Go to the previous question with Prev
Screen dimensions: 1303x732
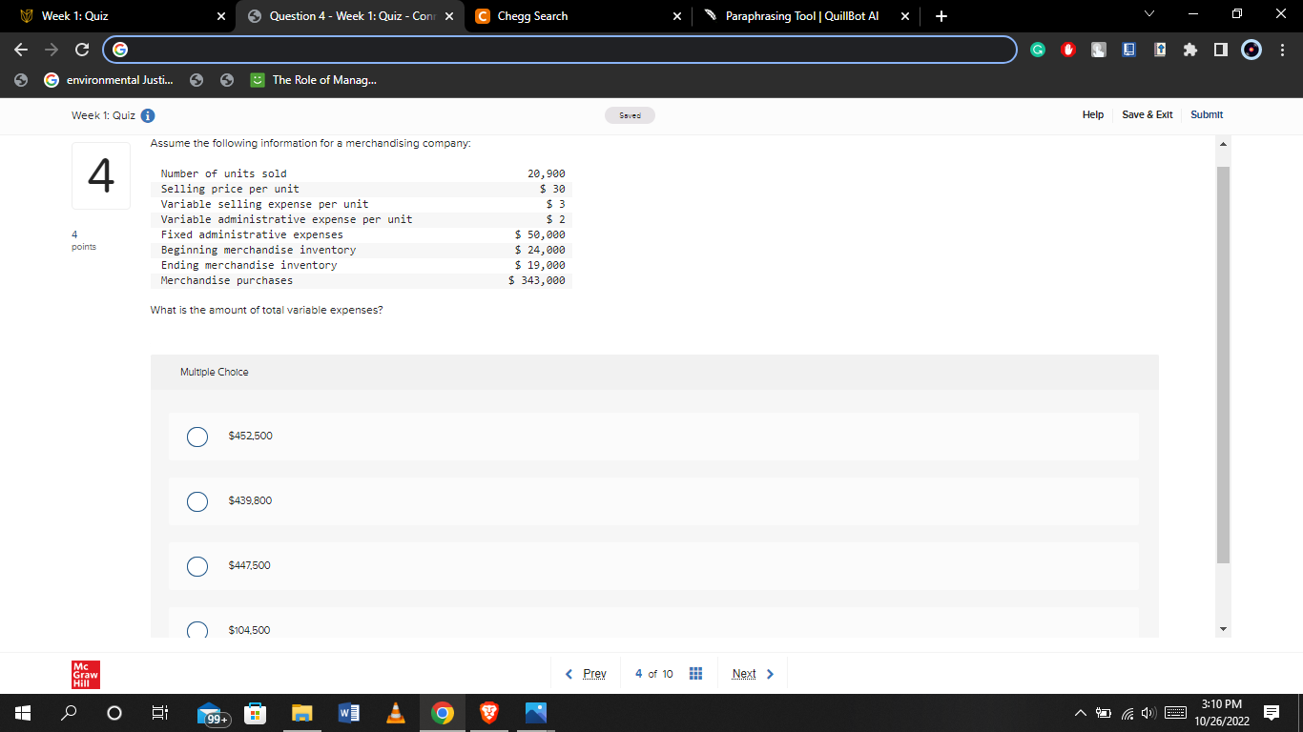(x=587, y=674)
